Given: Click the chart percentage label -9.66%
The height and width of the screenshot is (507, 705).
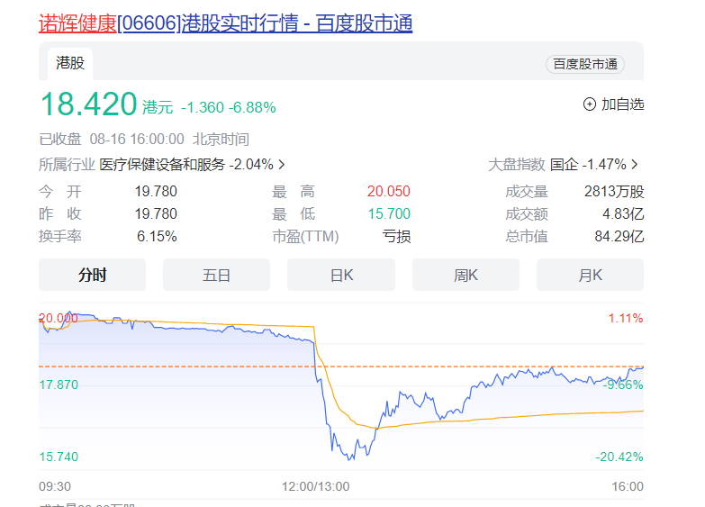Looking at the screenshot, I should (x=624, y=385).
